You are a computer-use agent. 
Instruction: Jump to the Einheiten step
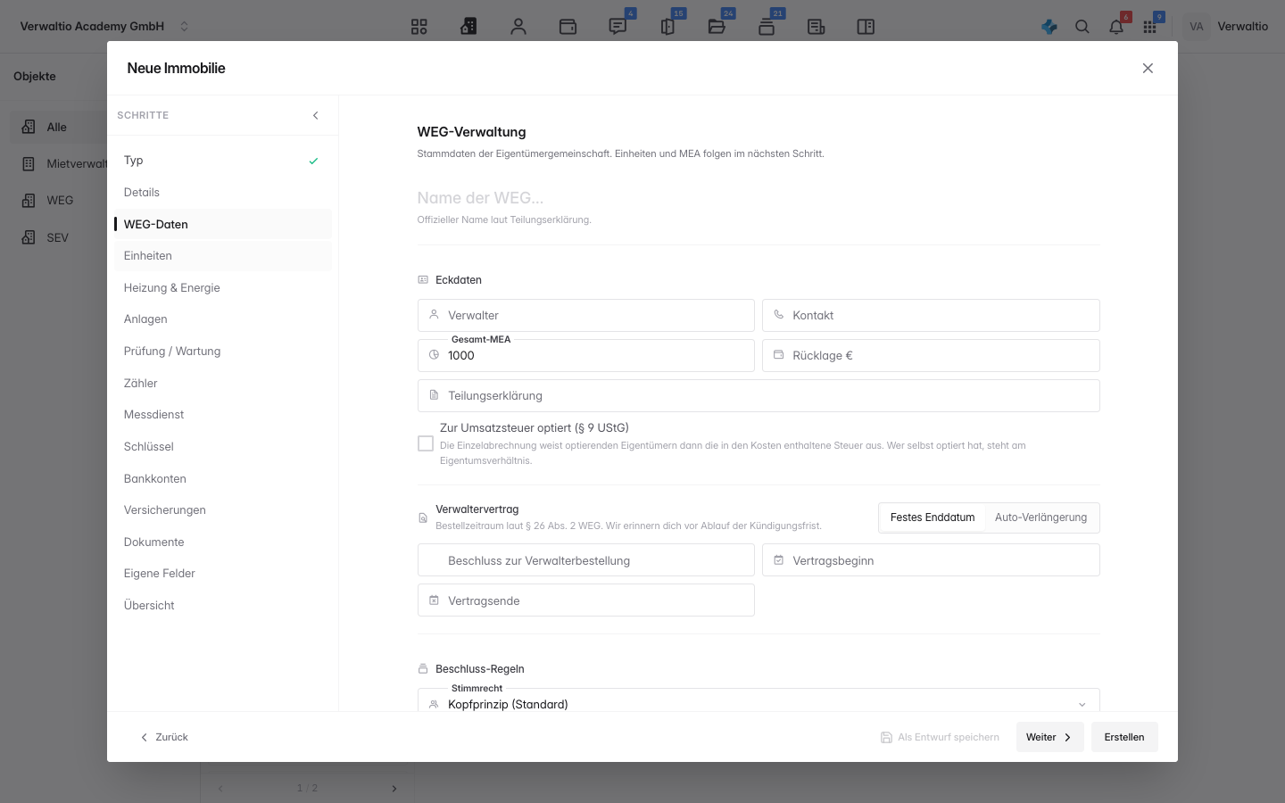[223, 256]
